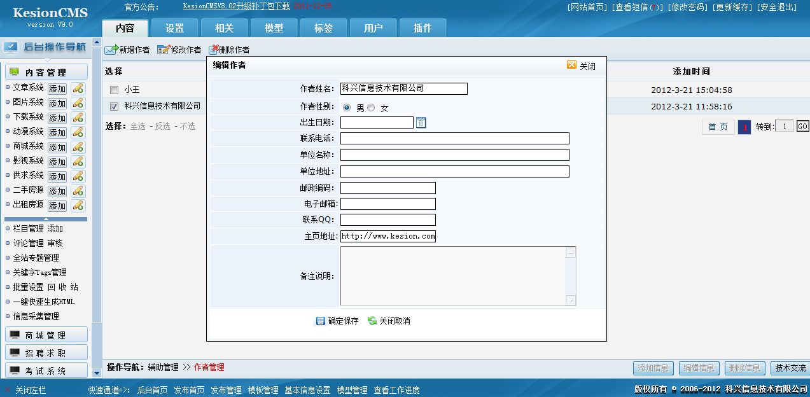Click 全选 to select all authors
The height and width of the screenshot is (397, 810).
coord(138,127)
